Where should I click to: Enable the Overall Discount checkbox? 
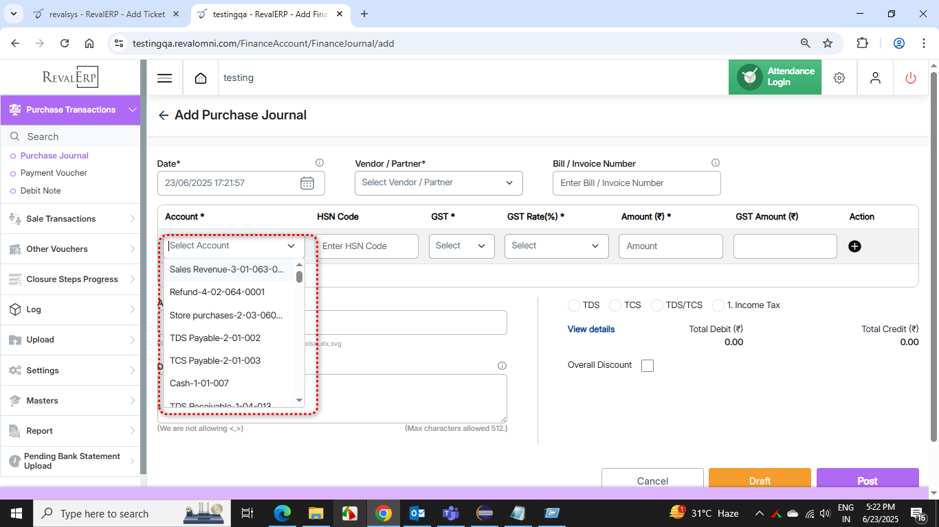click(x=648, y=366)
